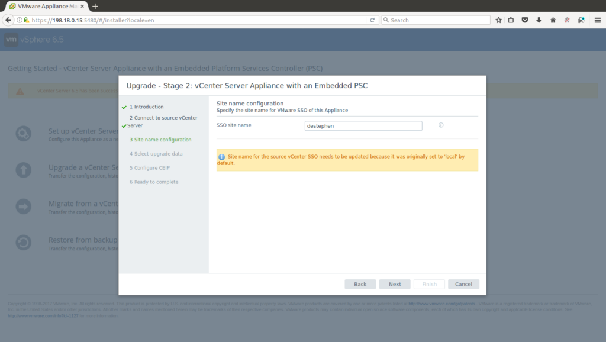This screenshot has width=606, height=342.
Task: Focus the SSO site name field
Action: pyautogui.click(x=363, y=125)
